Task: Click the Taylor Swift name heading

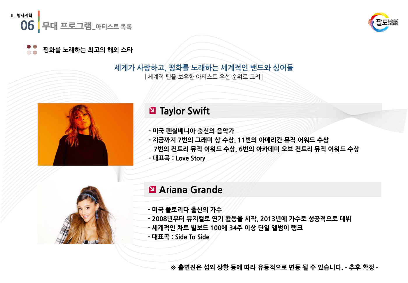Action: [184, 111]
